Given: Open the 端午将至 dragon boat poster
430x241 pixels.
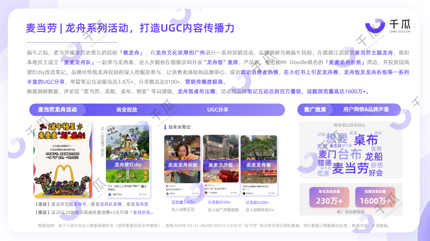Looking at the screenshot, I should coord(63,159).
